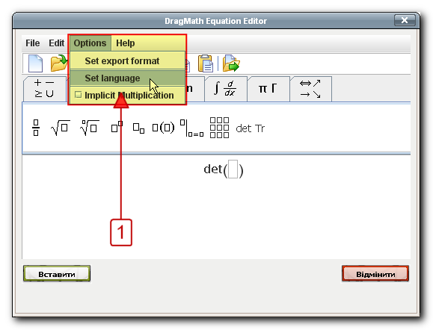Click the New document toolbar icon
433x330 pixels.
(x=36, y=63)
